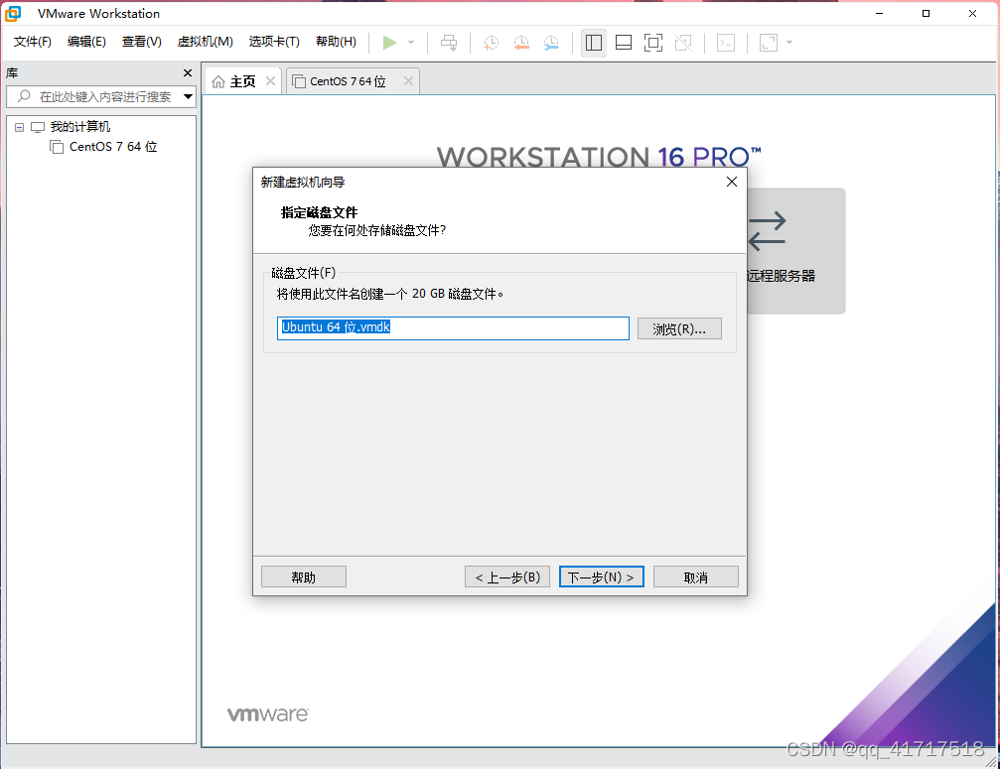Open the 虚拟机(M) menu
Image resolution: width=1000 pixels, height=769 pixels.
pyautogui.click(x=206, y=42)
